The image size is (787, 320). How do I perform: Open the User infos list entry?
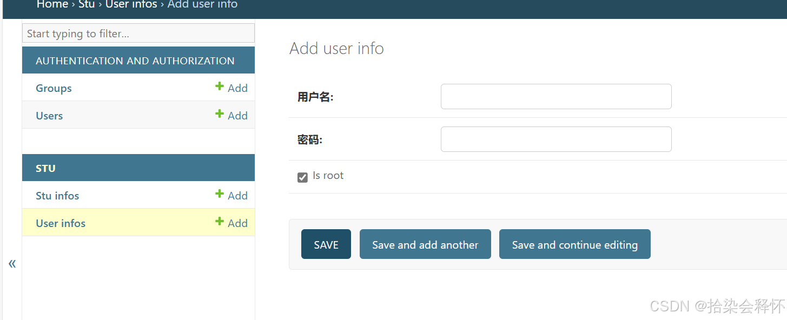pyautogui.click(x=60, y=223)
